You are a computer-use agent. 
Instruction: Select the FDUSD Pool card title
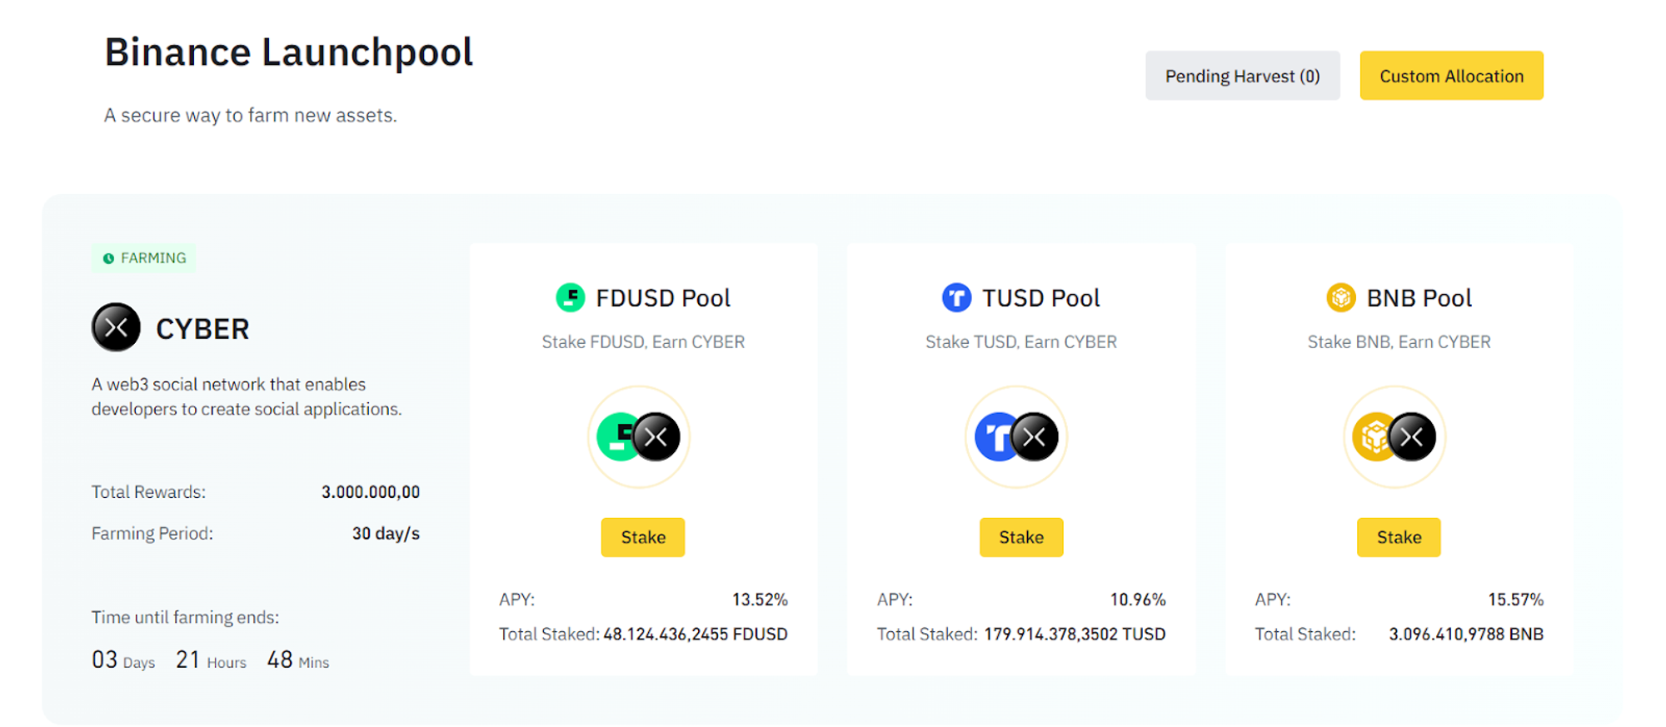(664, 297)
